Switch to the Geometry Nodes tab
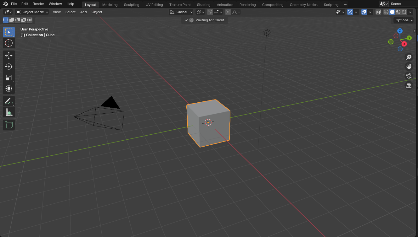Viewport: 418px width, 237px height. pyautogui.click(x=303, y=5)
